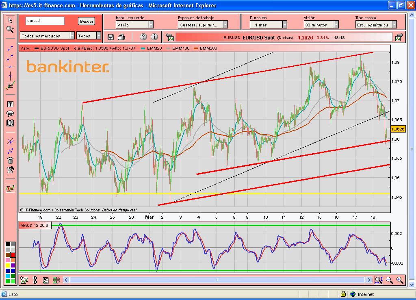Select the red color swatch
Screen dimensions: 416x300
point(13,254)
